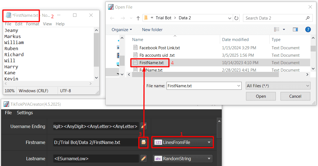This screenshot has width=318, height=166.
Task: Click the search magnifier icon in Search Data 2
Action: click(308, 18)
